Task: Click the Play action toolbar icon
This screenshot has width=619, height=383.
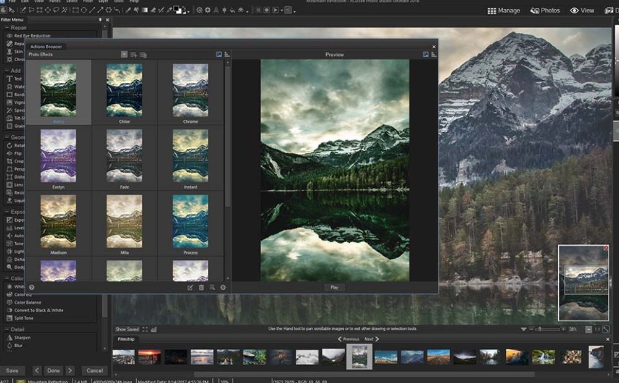Action: click(275, 11)
